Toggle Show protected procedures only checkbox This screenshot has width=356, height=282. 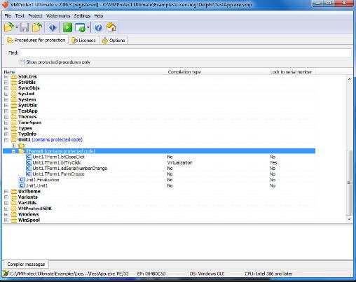22,62
